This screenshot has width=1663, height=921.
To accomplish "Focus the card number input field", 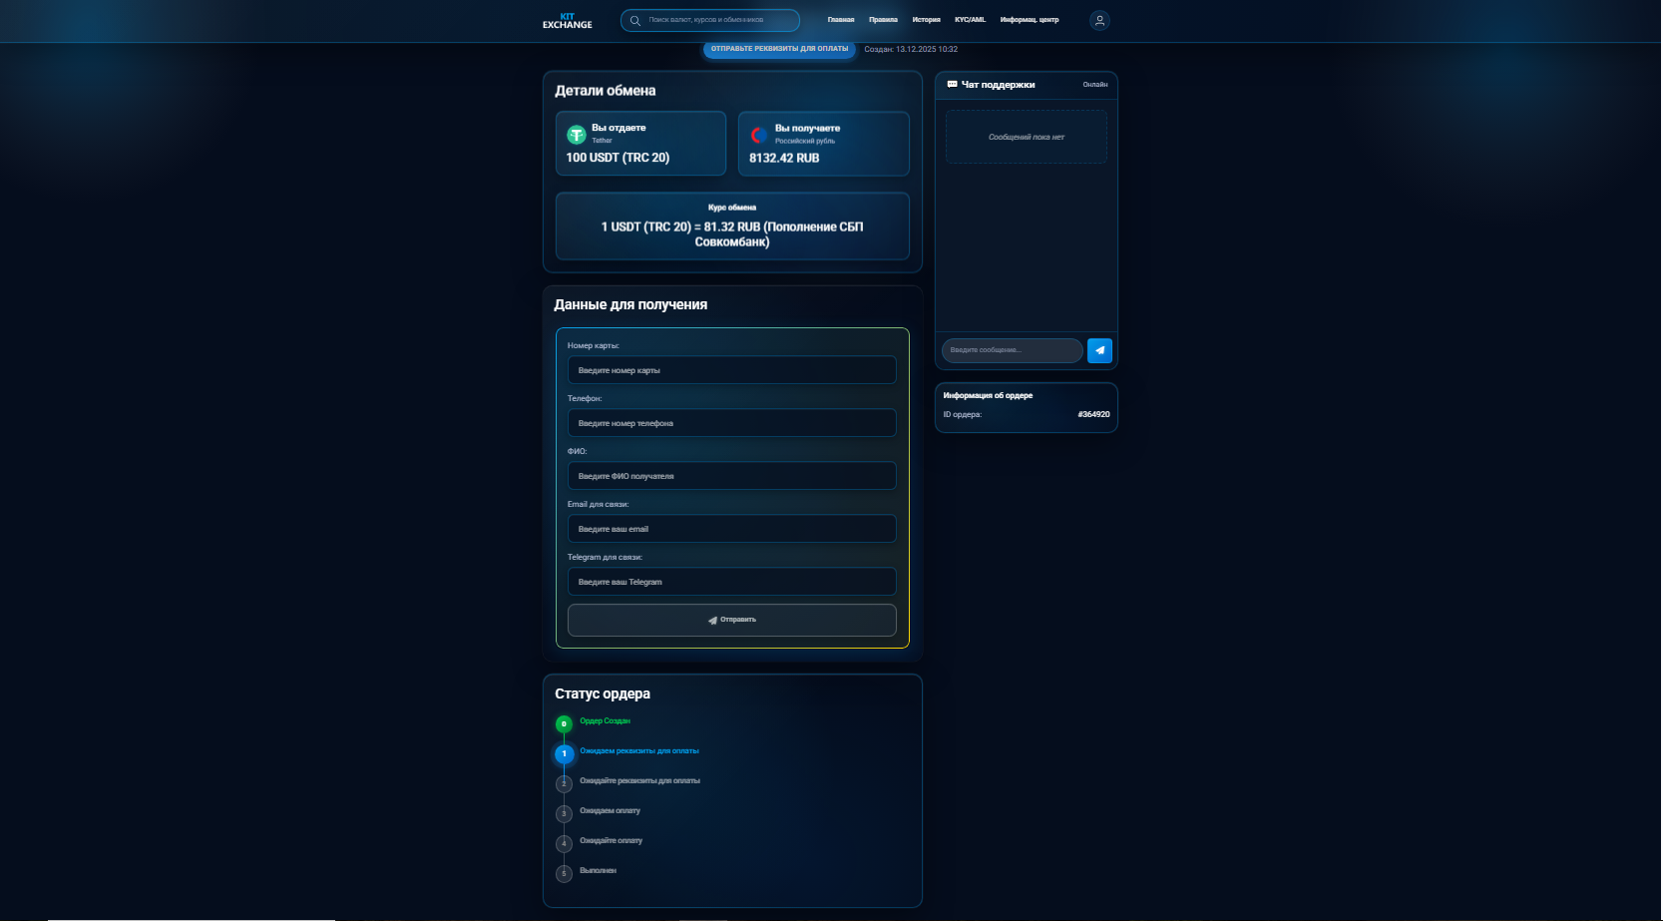I will pos(731,370).
